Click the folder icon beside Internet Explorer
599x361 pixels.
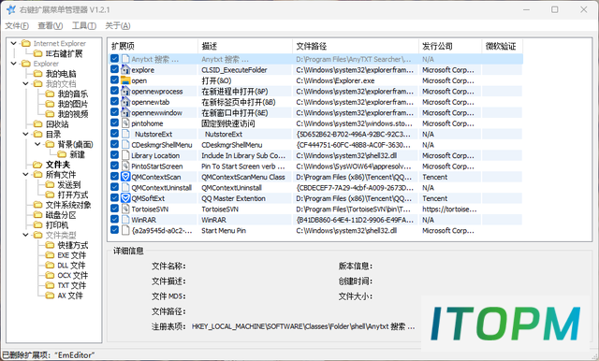pyautogui.click(x=25, y=43)
